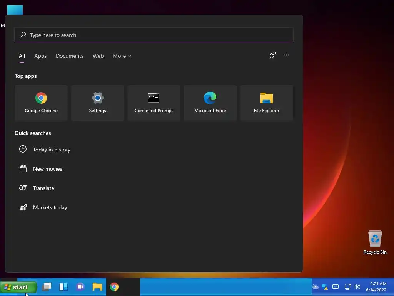The image size is (394, 296).
Task: Select the Recycle Bin desktop icon
Action: tap(375, 242)
